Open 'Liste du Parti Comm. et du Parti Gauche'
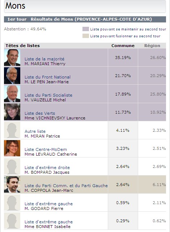Screen dimensions: 170x232 tap(66, 186)
